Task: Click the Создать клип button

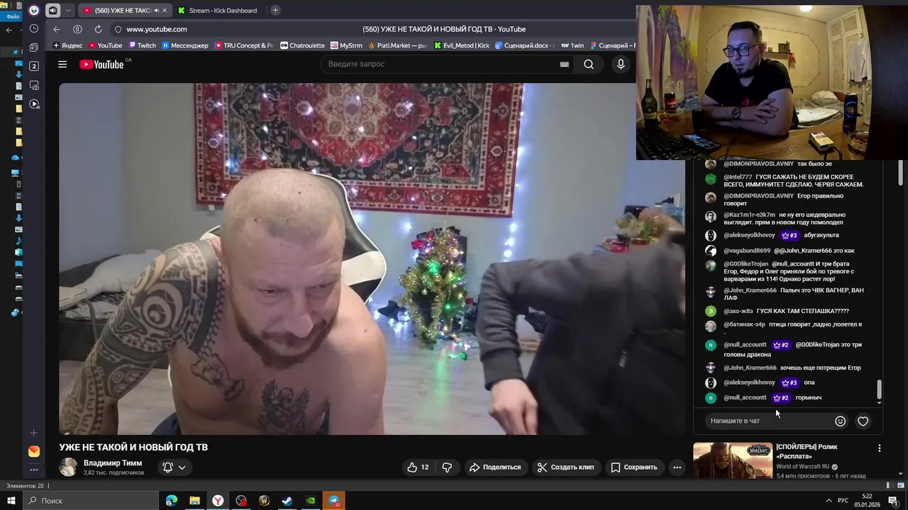Action: 565,467
